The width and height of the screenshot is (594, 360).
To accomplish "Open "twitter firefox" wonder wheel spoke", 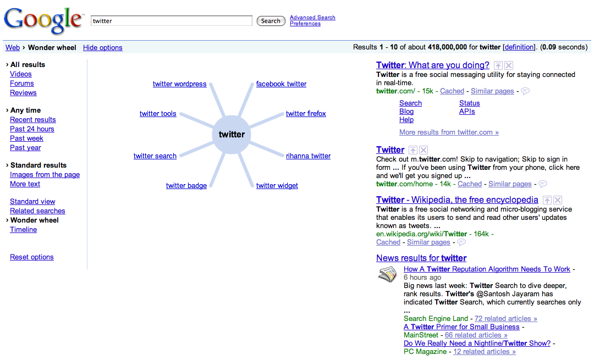I will [x=306, y=114].
